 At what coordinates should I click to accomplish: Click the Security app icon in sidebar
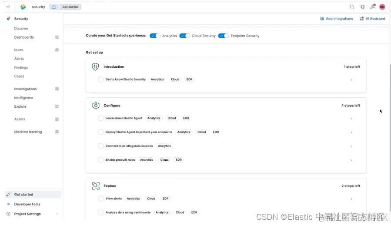(x=8, y=19)
